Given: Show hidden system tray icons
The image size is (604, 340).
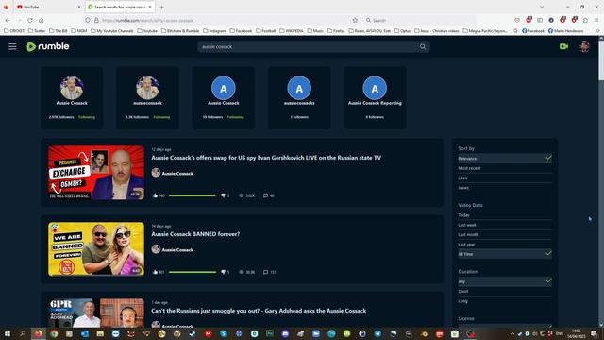Looking at the screenshot, I should click(x=512, y=333).
